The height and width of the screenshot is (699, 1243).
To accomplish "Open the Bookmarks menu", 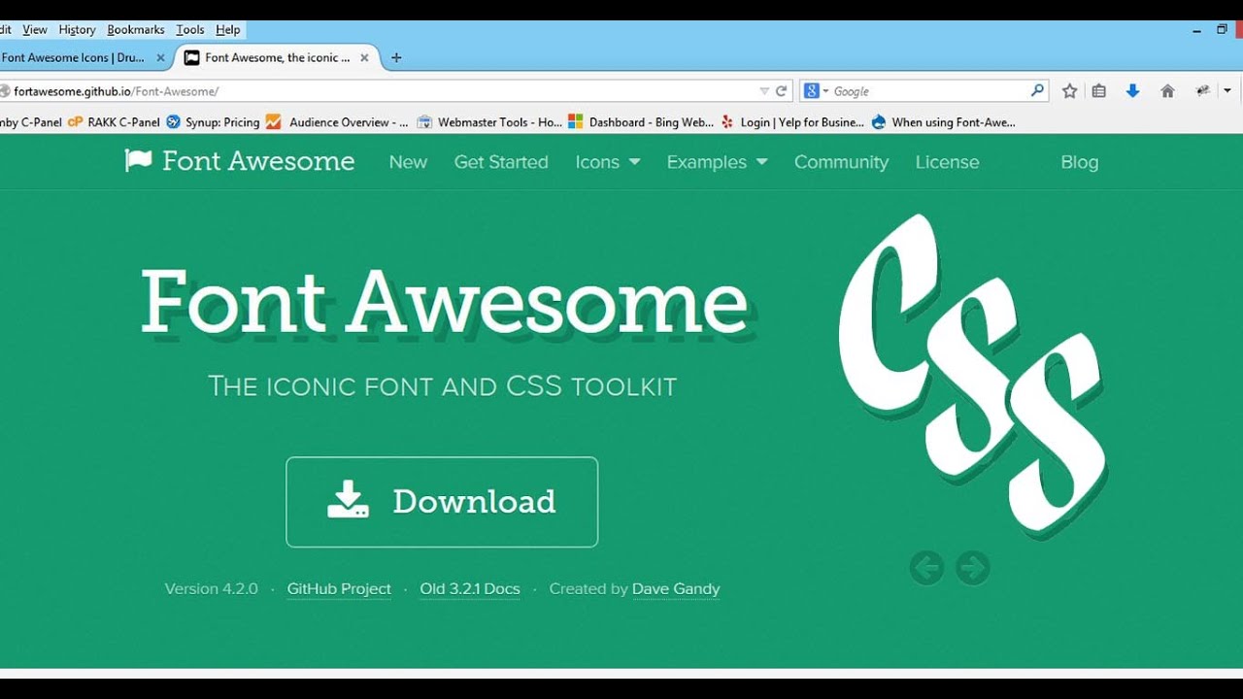I will [x=135, y=29].
